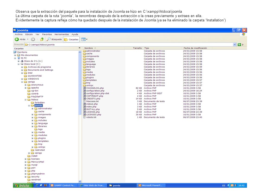Sort by Tipo column header
Screen dimensions: 260x195
point(162,48)
